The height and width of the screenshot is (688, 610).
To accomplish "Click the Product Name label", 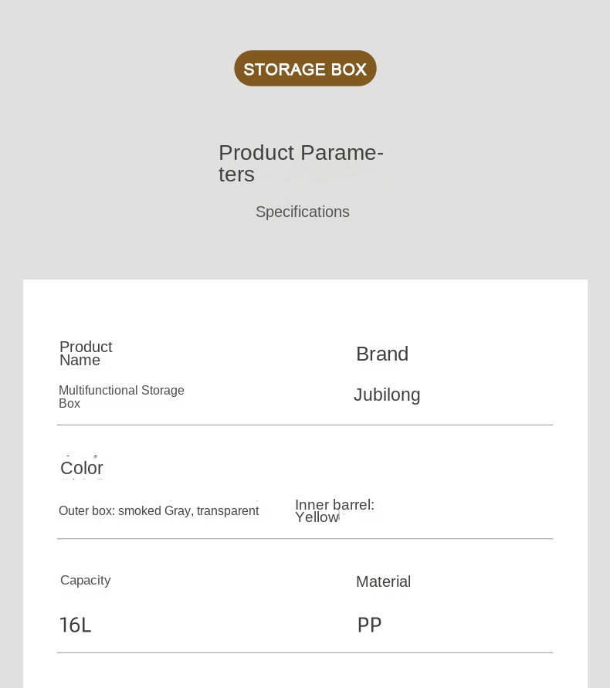I will [85, 353].
